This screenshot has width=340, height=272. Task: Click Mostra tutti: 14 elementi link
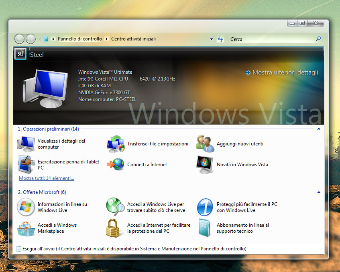click(x=47, y=178)
